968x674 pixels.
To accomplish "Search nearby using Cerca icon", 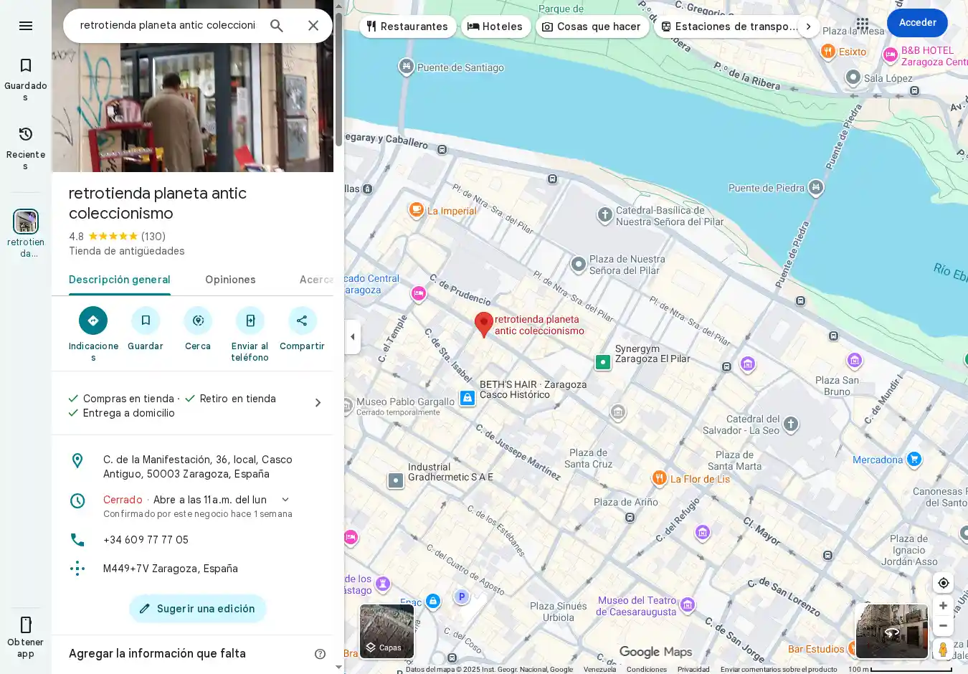I will (198, 321).
